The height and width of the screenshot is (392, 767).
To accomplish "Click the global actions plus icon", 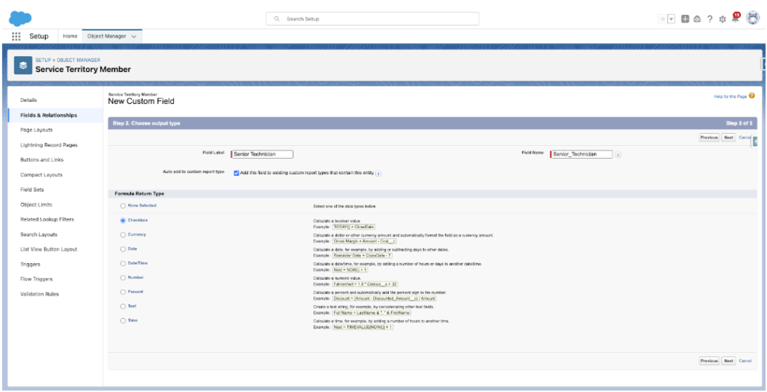I will [685, 19].
